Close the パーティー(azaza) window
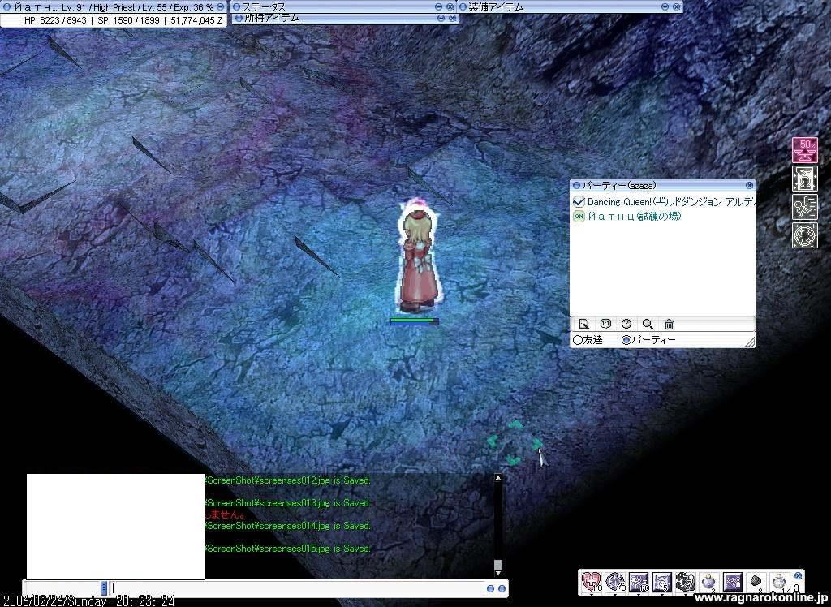The image size is (831, 607). (749, 185)
